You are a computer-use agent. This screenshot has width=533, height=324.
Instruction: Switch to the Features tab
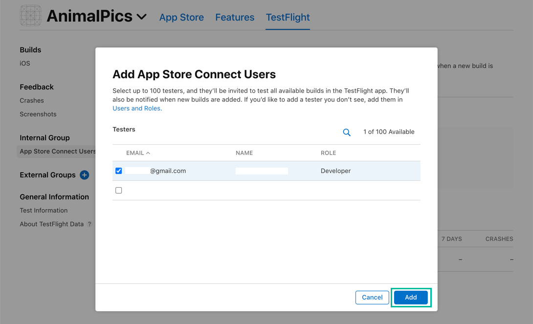[x=235, y=17]
